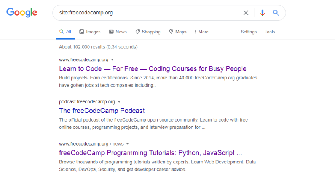Click the Google logo
This screenshot has width=335, height=179.
(x=22, y=13)
